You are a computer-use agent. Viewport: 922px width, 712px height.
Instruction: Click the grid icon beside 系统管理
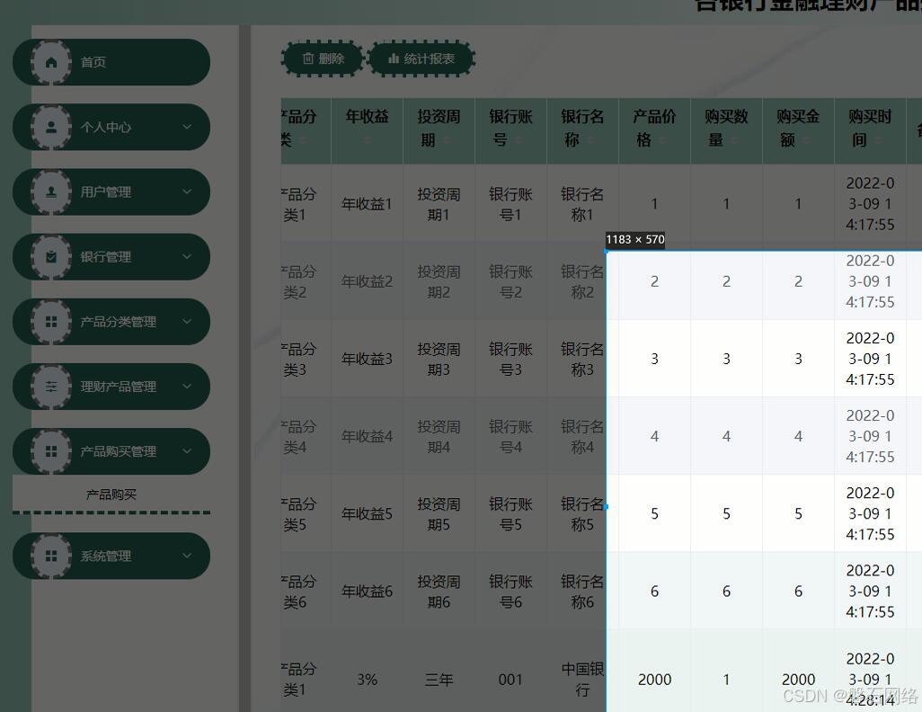point(51,556)
